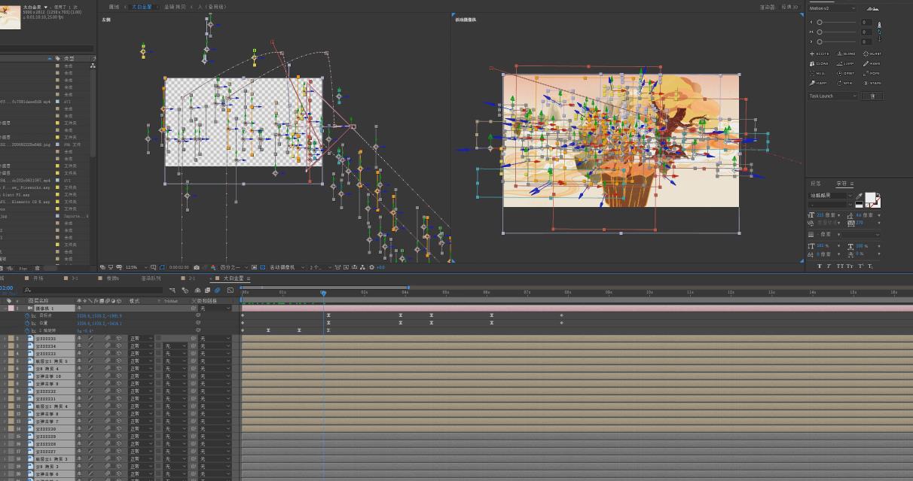Image resolution: width=913 pixels, height=481 pixels.
Task: Open the 125% magnification dropdown
Action: (135, 267)
